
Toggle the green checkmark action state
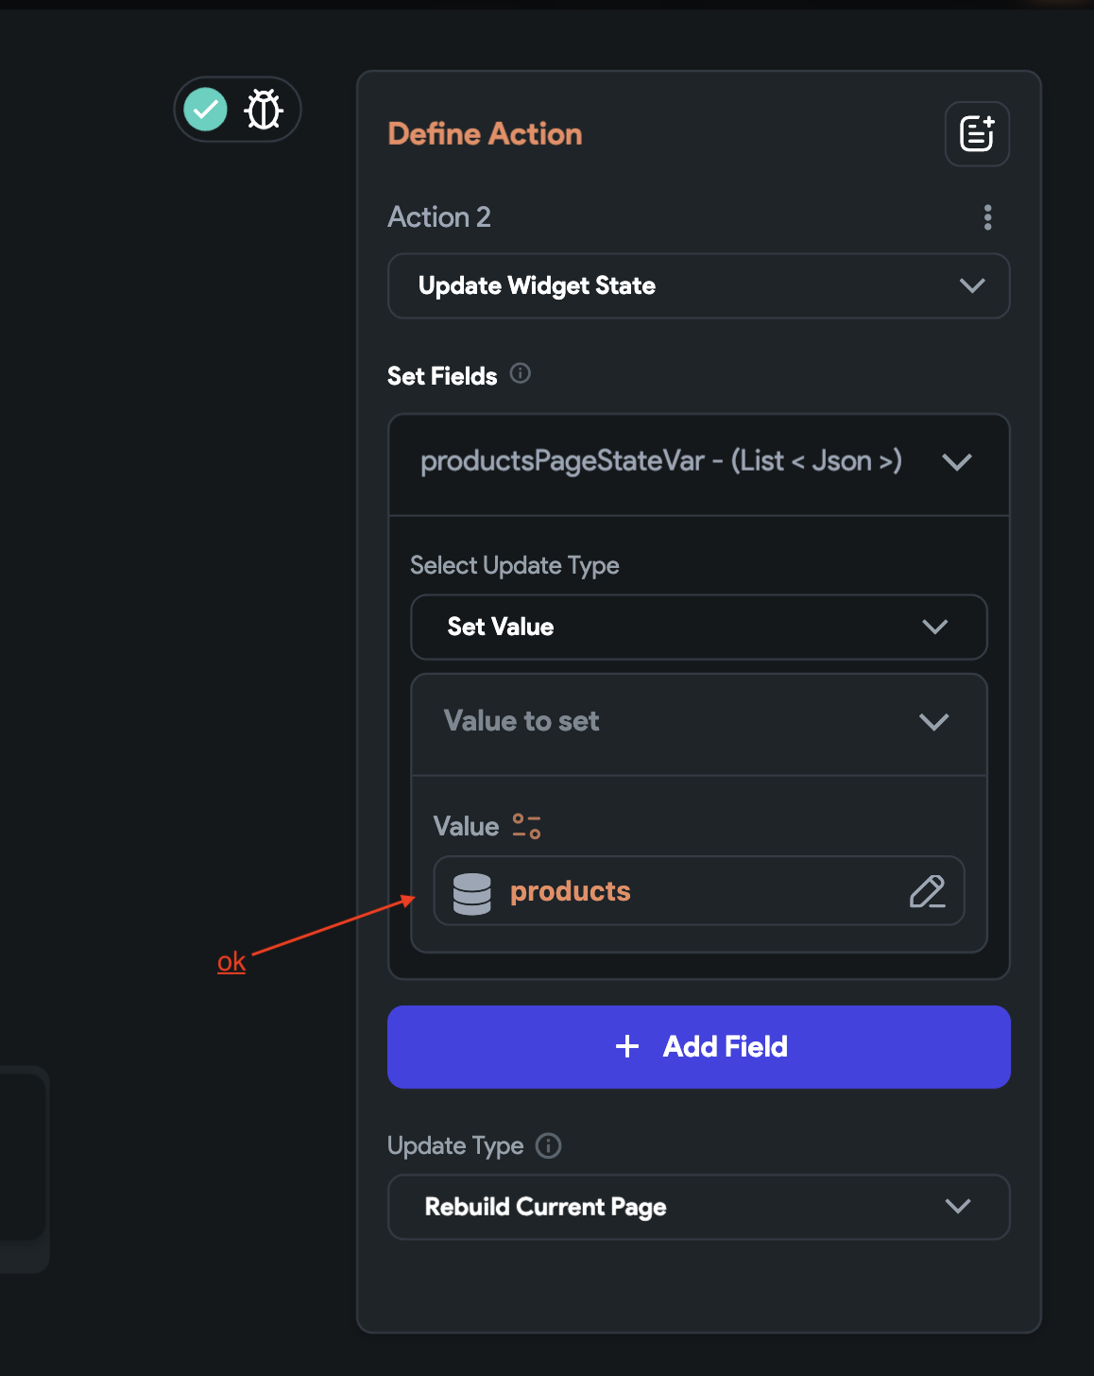tap(205, 109)
